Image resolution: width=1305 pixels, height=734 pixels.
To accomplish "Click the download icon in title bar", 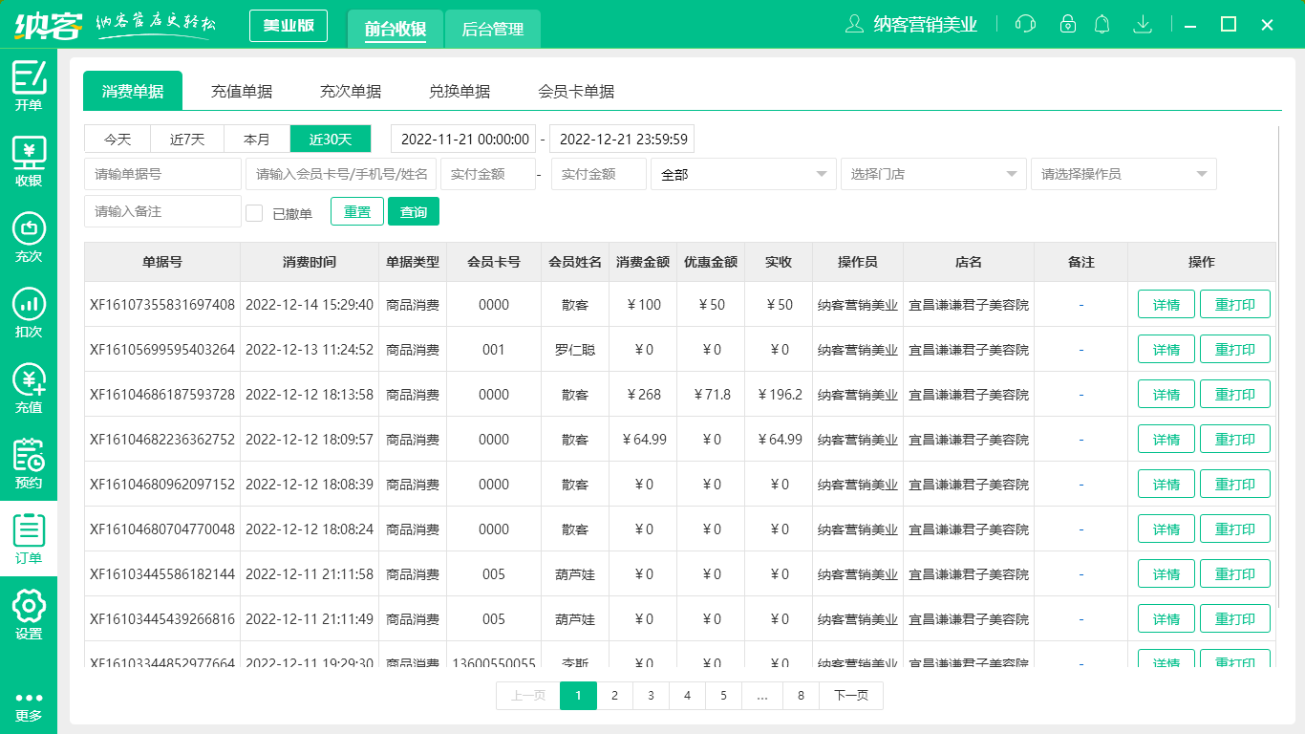I will [x=1142, y=24].
